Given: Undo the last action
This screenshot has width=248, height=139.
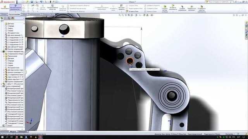Looking at the screenshot, I should [41, 2].
